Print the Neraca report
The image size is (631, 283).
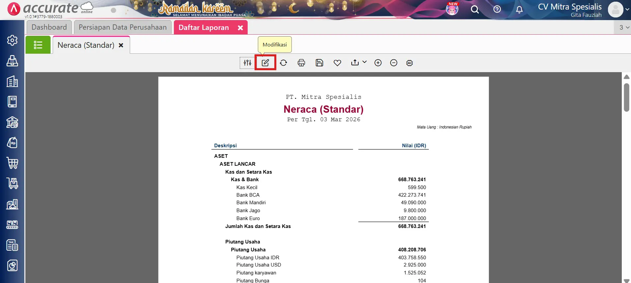coord(301,63)
